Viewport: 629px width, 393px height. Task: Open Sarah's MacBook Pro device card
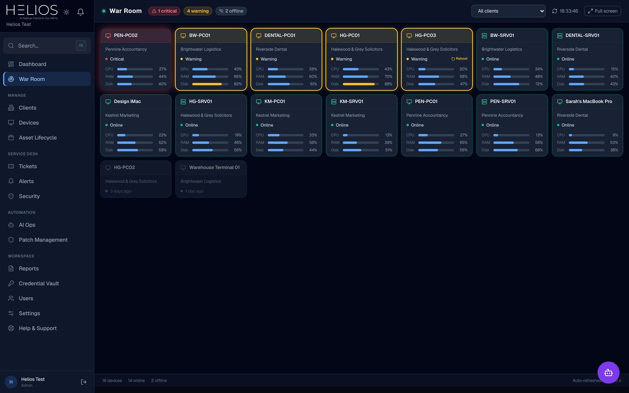tap(587, 125)
